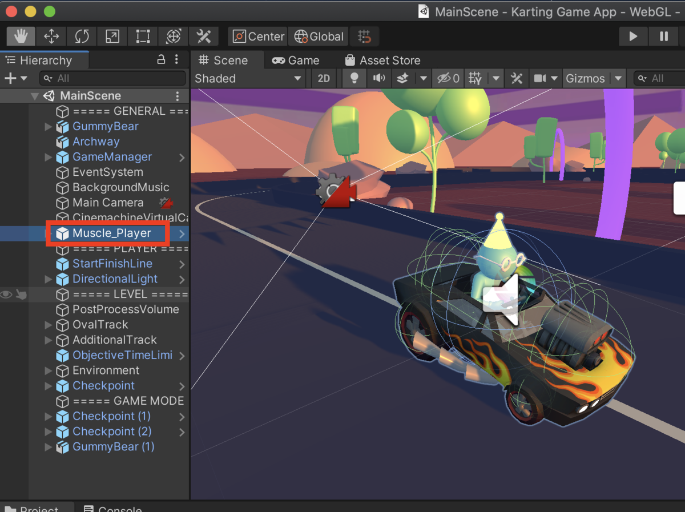Viewport: 685px width, 512px height.
Task: Select the combined Transform tool
Action: coord(174,37)
